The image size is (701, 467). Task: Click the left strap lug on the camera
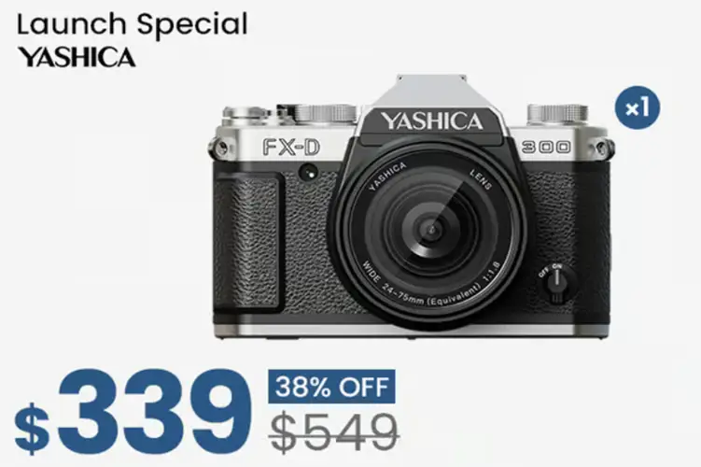pyautogui.click(x=218, y=147)
